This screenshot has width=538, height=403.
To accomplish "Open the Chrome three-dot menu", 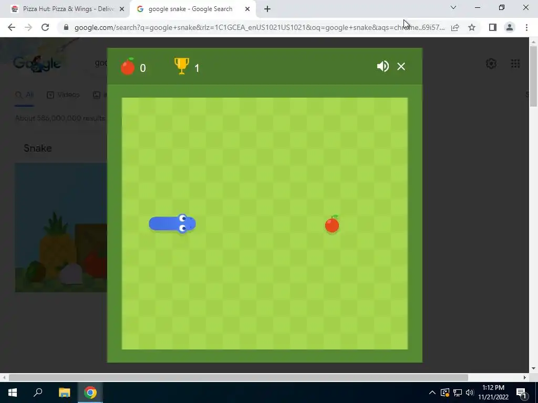I will click(526, 27).
